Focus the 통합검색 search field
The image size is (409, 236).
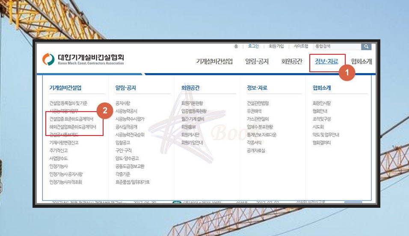337,47
